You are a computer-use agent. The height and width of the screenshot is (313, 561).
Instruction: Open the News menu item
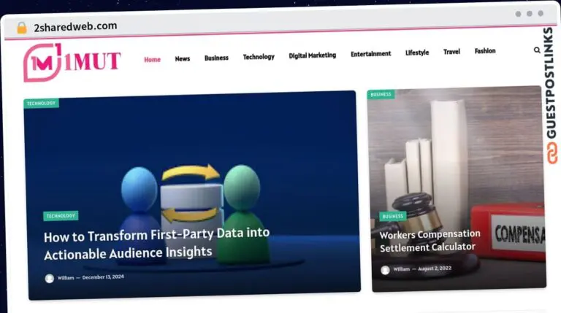182,58
